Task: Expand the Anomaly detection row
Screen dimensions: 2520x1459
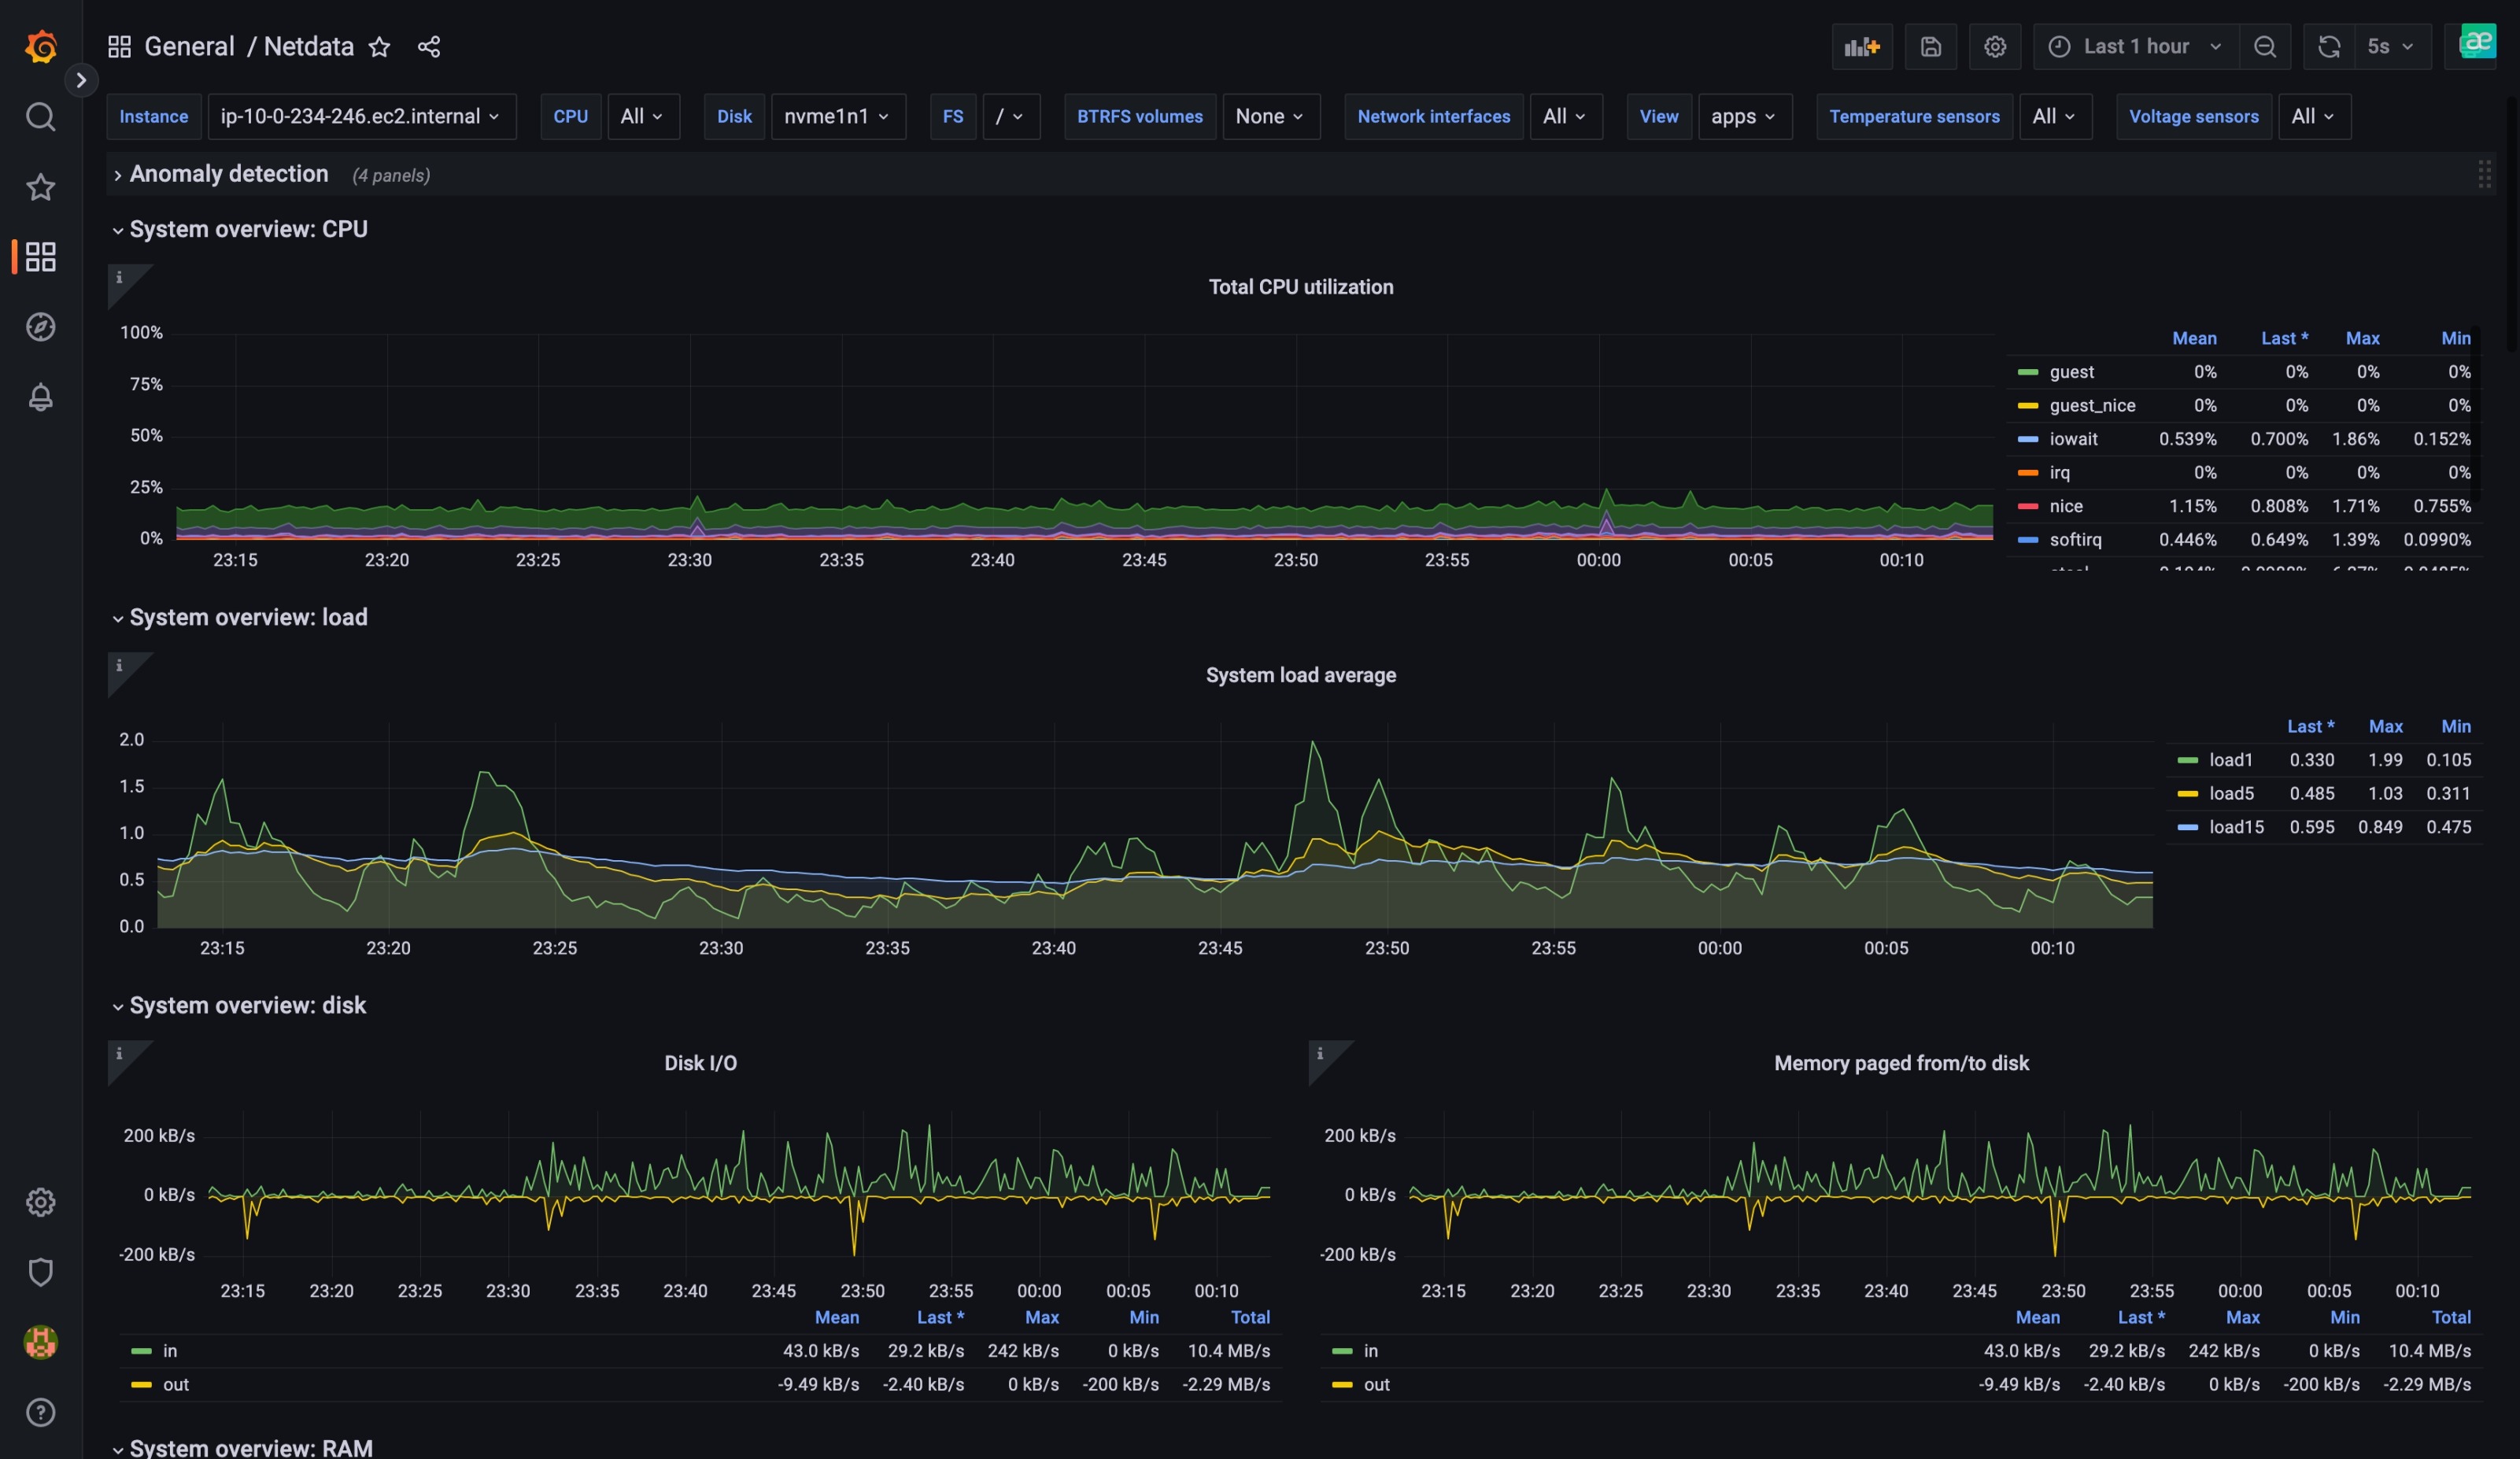Action: point(229,174)
